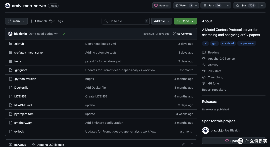Expand the Star lists arrow

pyautogui.click(x=262, y=6)
